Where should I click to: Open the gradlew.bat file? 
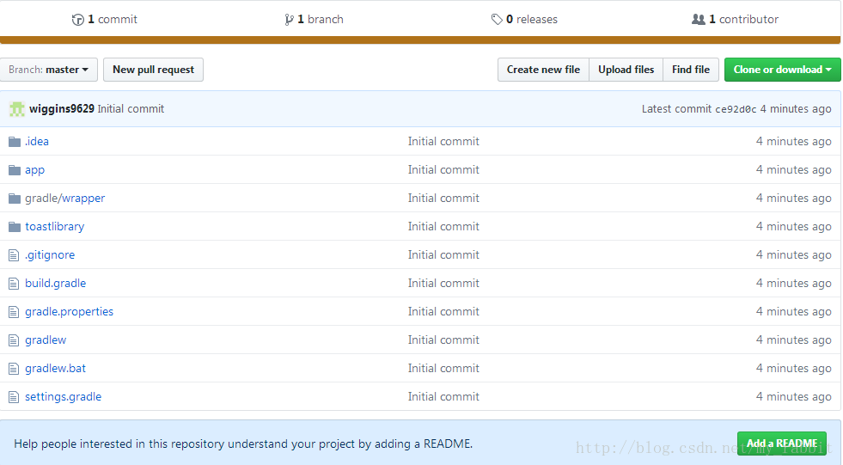click(x=55, y=368)
